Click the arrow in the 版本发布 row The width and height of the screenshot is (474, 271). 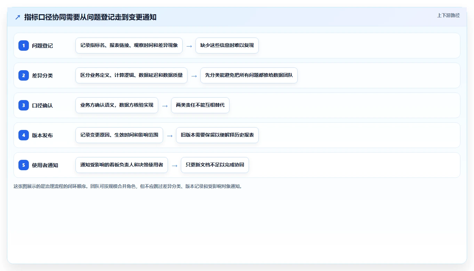[170, 135]
